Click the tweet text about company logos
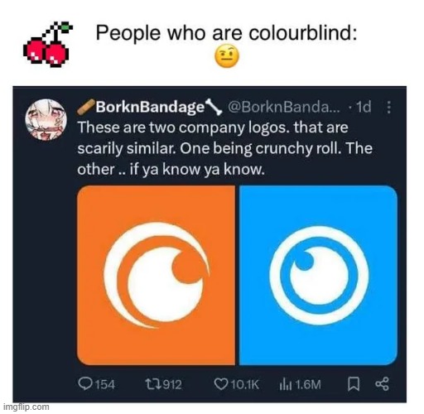The image size is (424, 414). [x=224, y=148]
